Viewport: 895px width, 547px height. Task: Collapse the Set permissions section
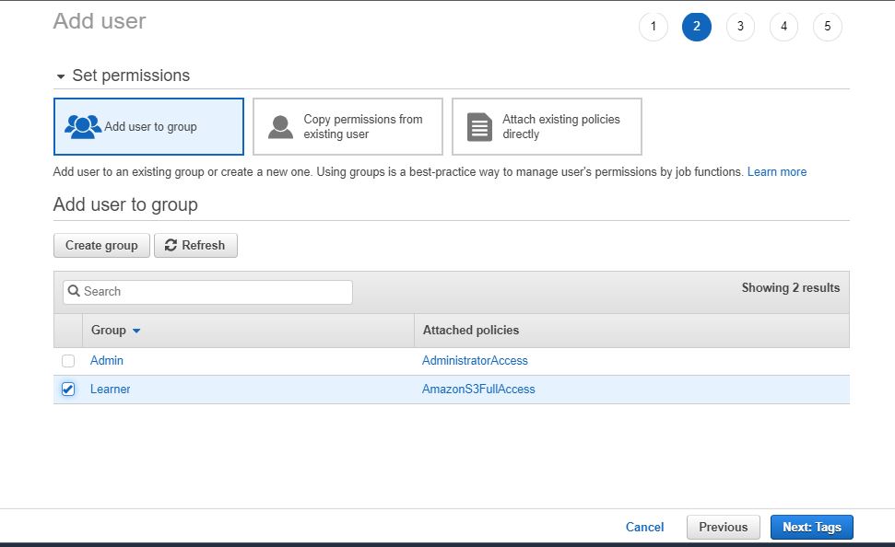tap(61, 76)
